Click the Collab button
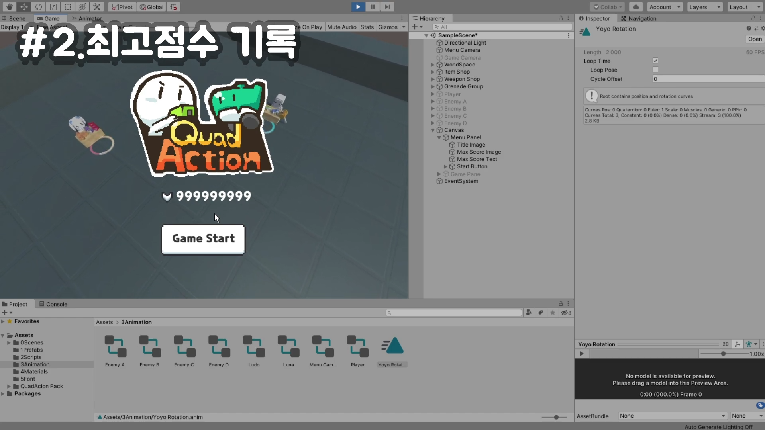The height and width of the screenshot is (430, 765). 608,7
